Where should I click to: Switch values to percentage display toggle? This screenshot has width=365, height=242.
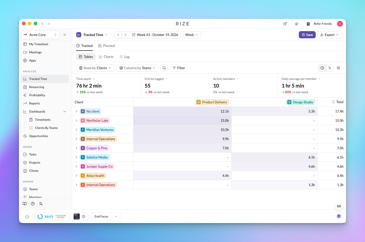pos(330,68)
